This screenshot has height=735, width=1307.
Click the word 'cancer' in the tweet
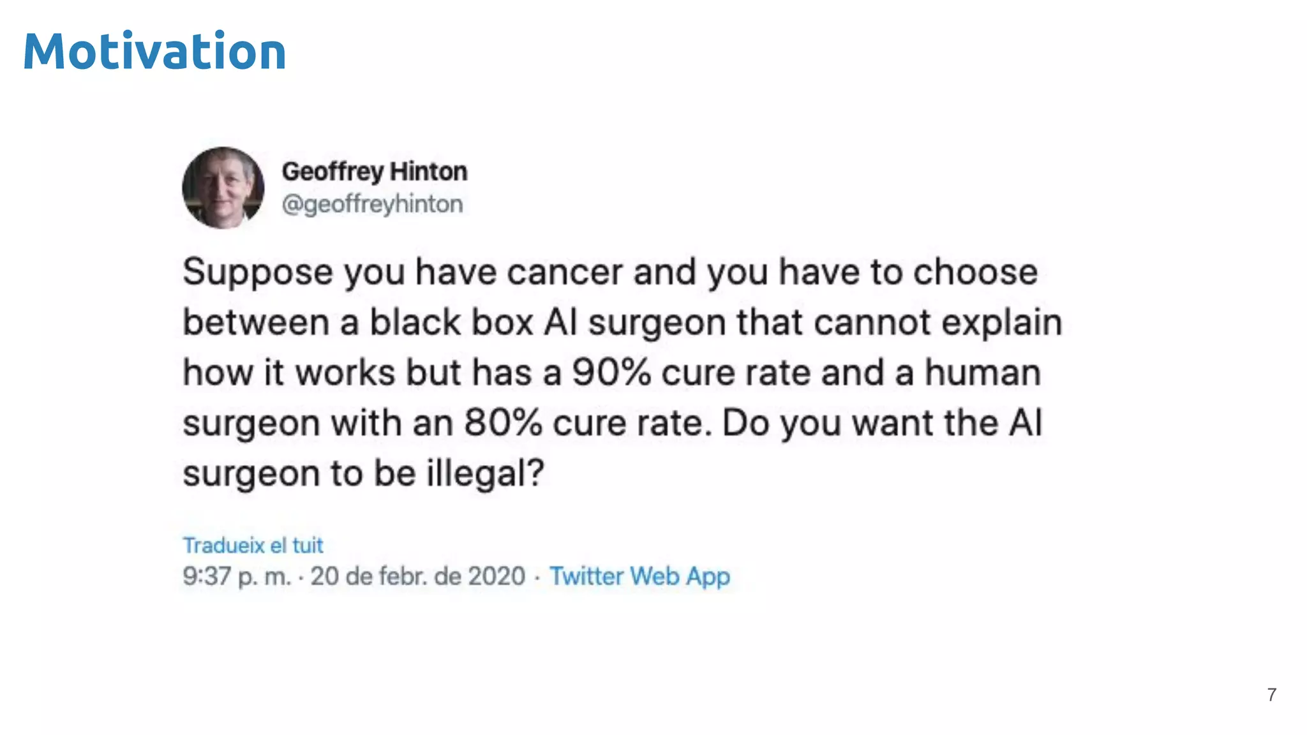pyautogui.click(x=564, y=272)
